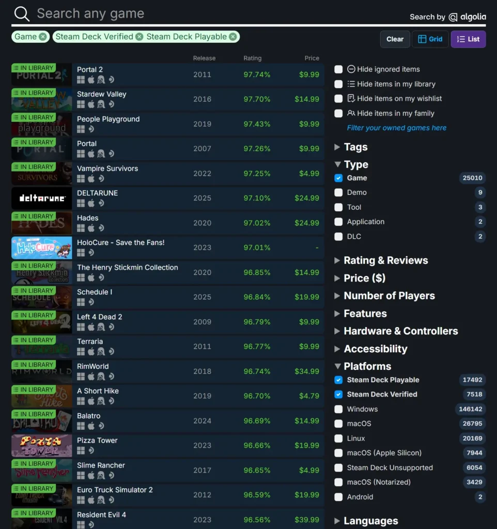Uncheck the Game type checkbox
Image resolution: width=497 pixels, height=529 pixels.
coord(338,178)
